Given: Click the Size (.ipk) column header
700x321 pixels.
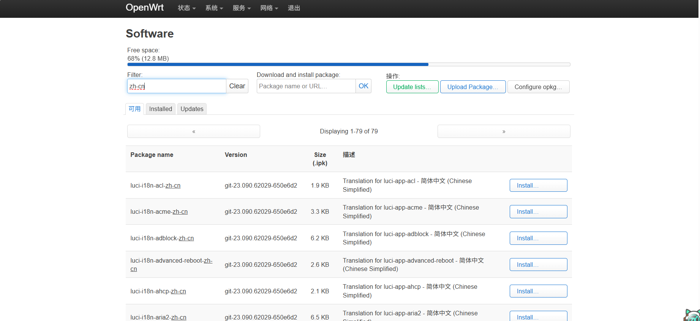Looking at the screenshot, I should tap(320, 159).
